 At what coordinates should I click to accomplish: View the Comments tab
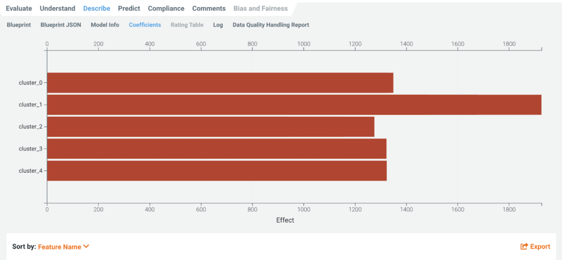(x=209, y=9)
